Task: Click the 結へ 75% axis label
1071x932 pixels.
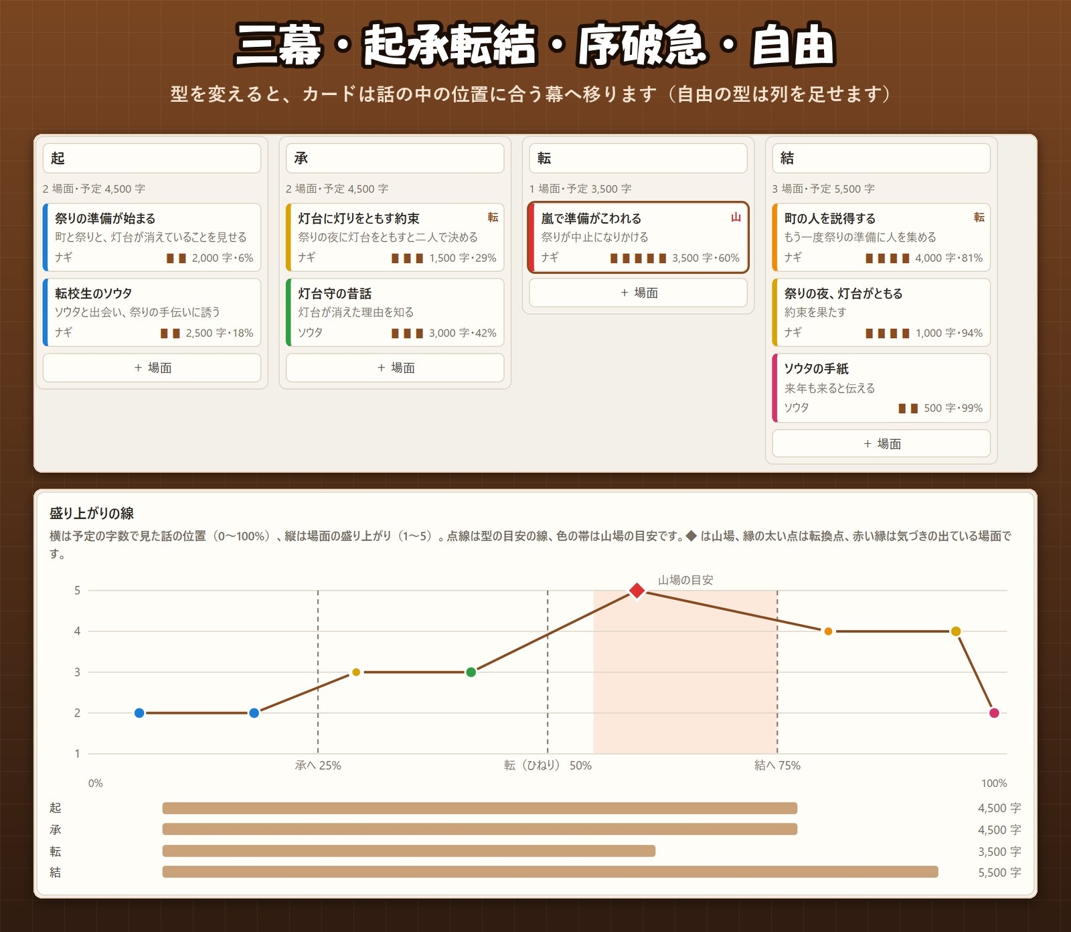Action: [x=777, y=765]
